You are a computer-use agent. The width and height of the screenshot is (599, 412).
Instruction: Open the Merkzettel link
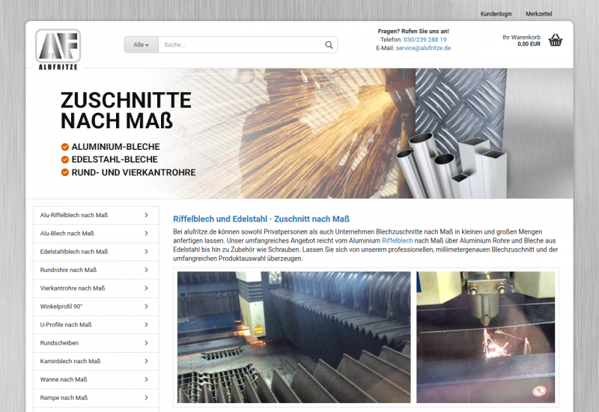tap(538, 14)
